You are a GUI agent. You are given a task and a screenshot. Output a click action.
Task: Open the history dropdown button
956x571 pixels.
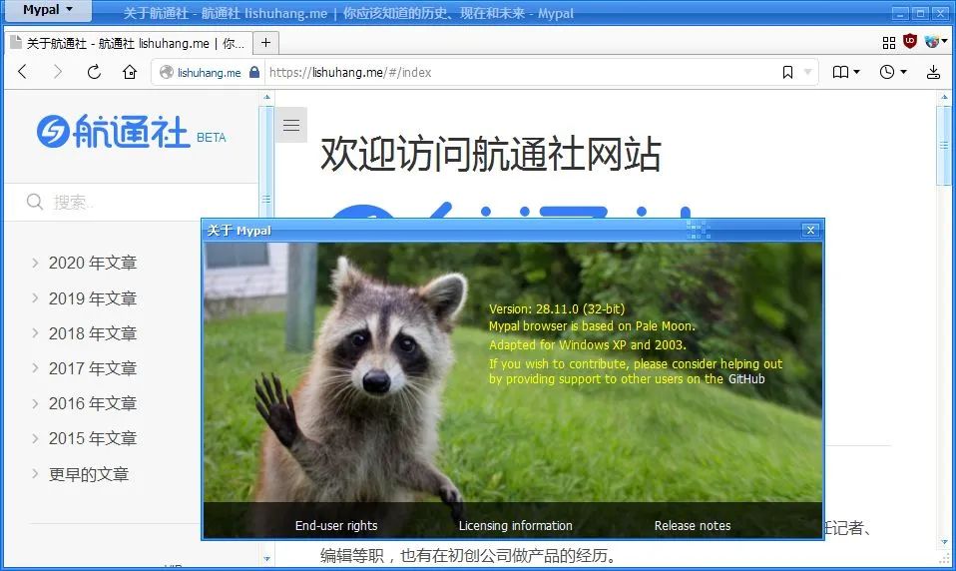tap(892, 72)
